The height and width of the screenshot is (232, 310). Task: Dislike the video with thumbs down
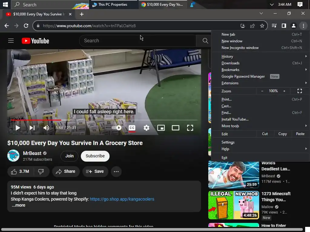click(x=41, y=172)
